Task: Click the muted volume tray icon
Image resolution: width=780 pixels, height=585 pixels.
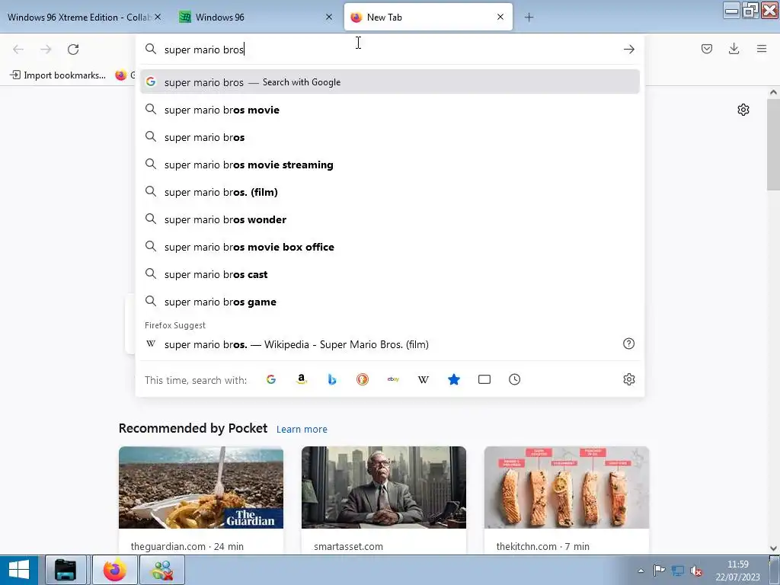Action: click(696, 571)
